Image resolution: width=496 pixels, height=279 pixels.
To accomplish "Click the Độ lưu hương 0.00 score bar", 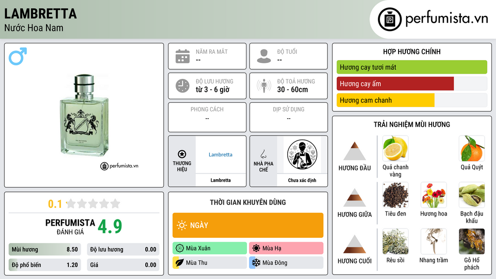I will 123,249.
